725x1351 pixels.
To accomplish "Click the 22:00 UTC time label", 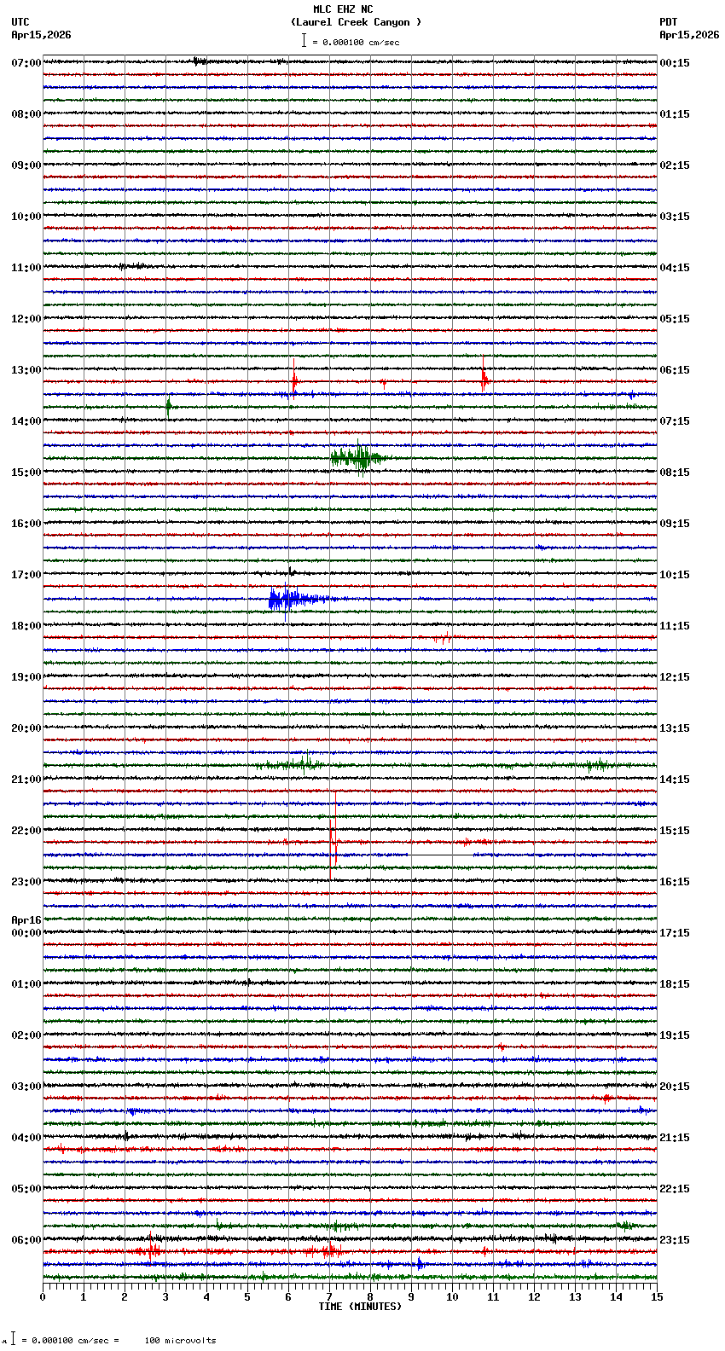I will pos(26,831).
